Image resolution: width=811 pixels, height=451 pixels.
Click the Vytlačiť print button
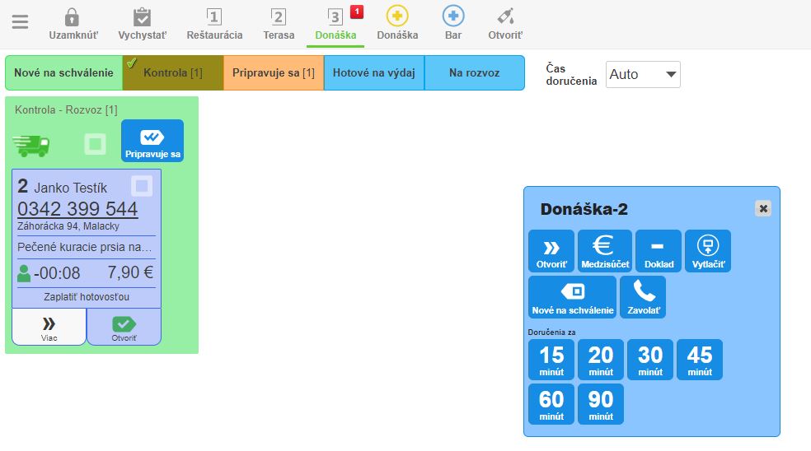pos(707,251)
